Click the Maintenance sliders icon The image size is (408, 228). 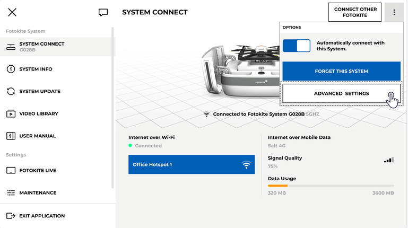(x=11, y=193)
